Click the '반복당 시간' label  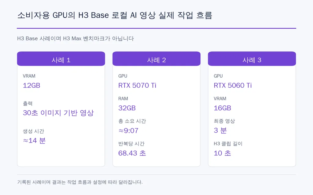[131, 144]
